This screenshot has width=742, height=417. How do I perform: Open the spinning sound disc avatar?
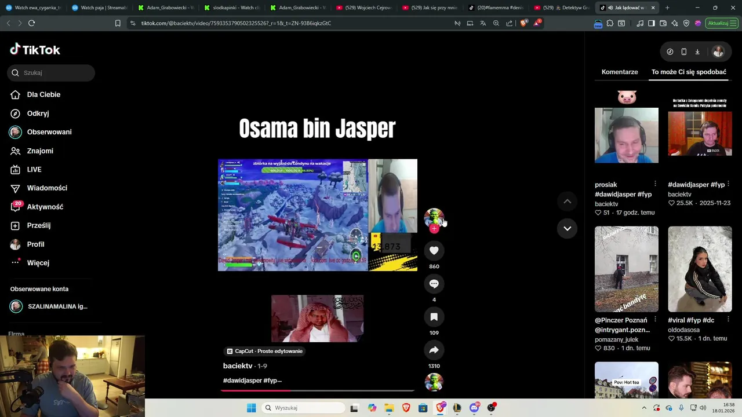click(x=434, y=382)
